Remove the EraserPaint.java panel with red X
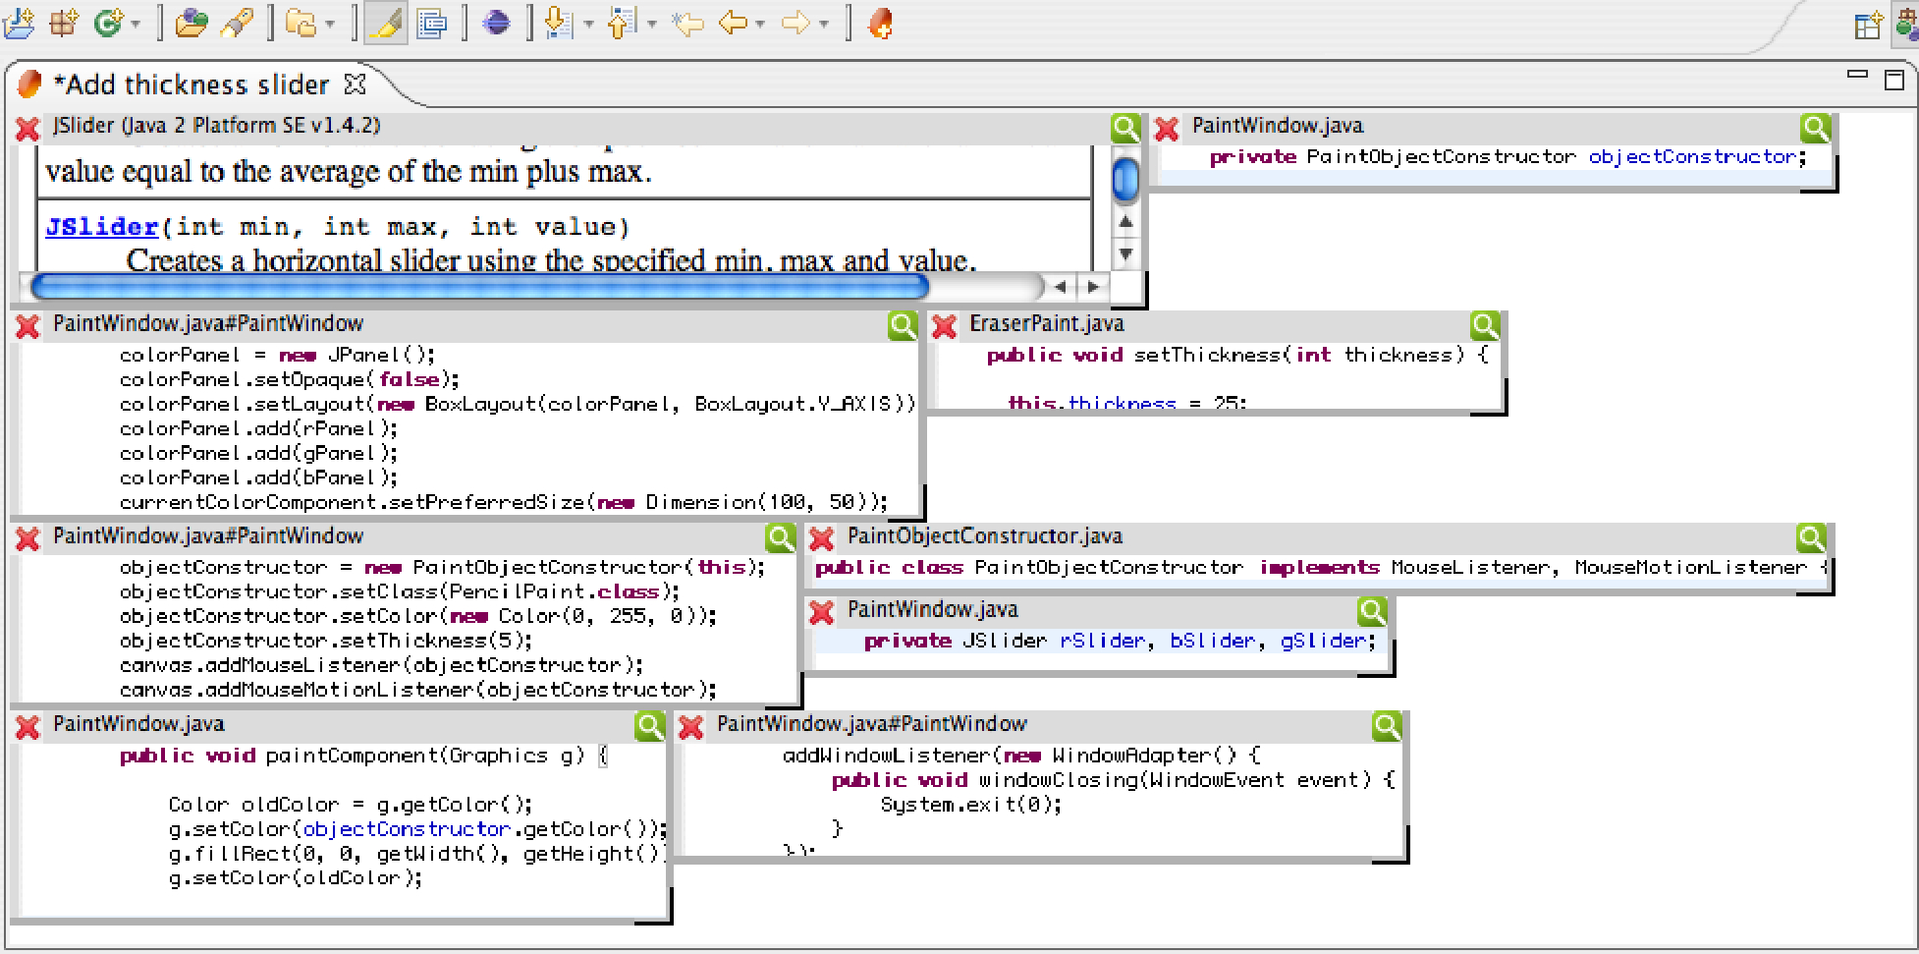This screenshot has height=954, width=1919. (x=944, y=325)
